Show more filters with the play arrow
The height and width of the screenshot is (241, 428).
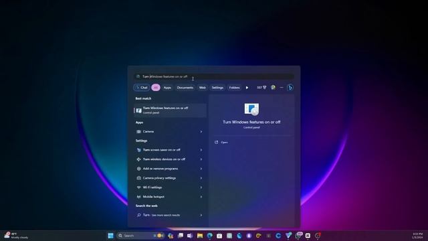tap(247, 88)
